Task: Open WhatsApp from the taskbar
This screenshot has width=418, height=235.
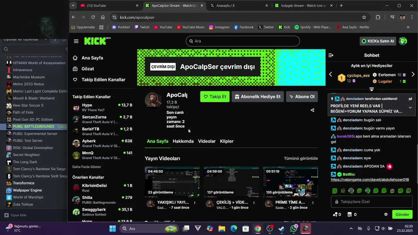Action: 294,228
